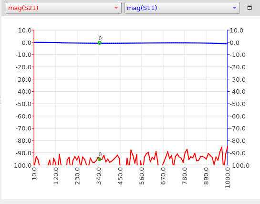This screenshot has height=204, width=260.
Task: Click the 340.0 frequency axis label
Action: 99,176
